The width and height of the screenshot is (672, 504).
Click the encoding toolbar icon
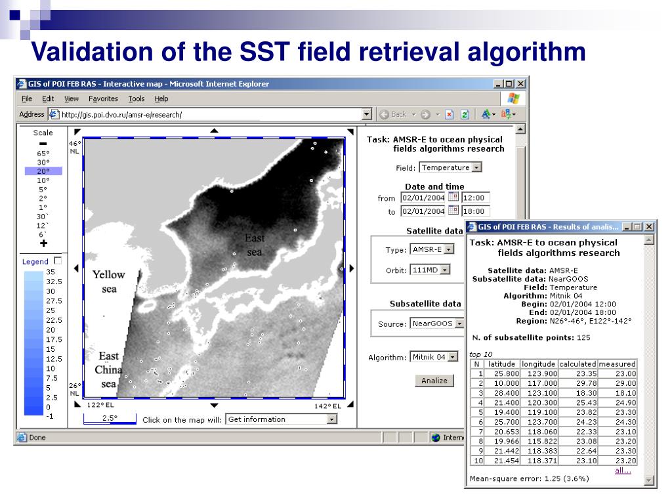(x=506, y=114)
